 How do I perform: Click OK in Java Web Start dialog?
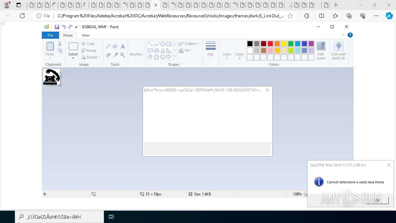377,200
